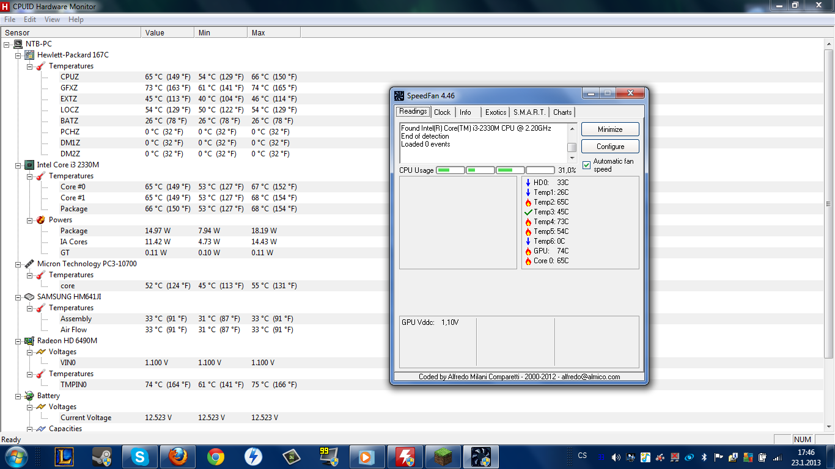The image size is (835, 469).
Task: Click the SpeedFan log scrollbar thumb
Action: point(572,148)
